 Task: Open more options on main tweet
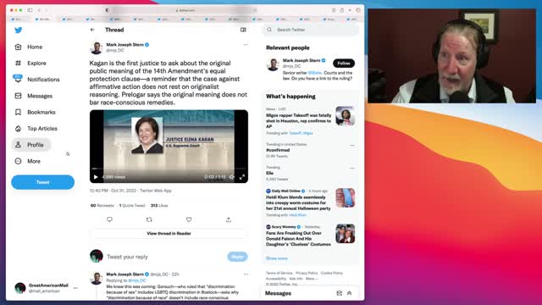click(x=246, y=45)
